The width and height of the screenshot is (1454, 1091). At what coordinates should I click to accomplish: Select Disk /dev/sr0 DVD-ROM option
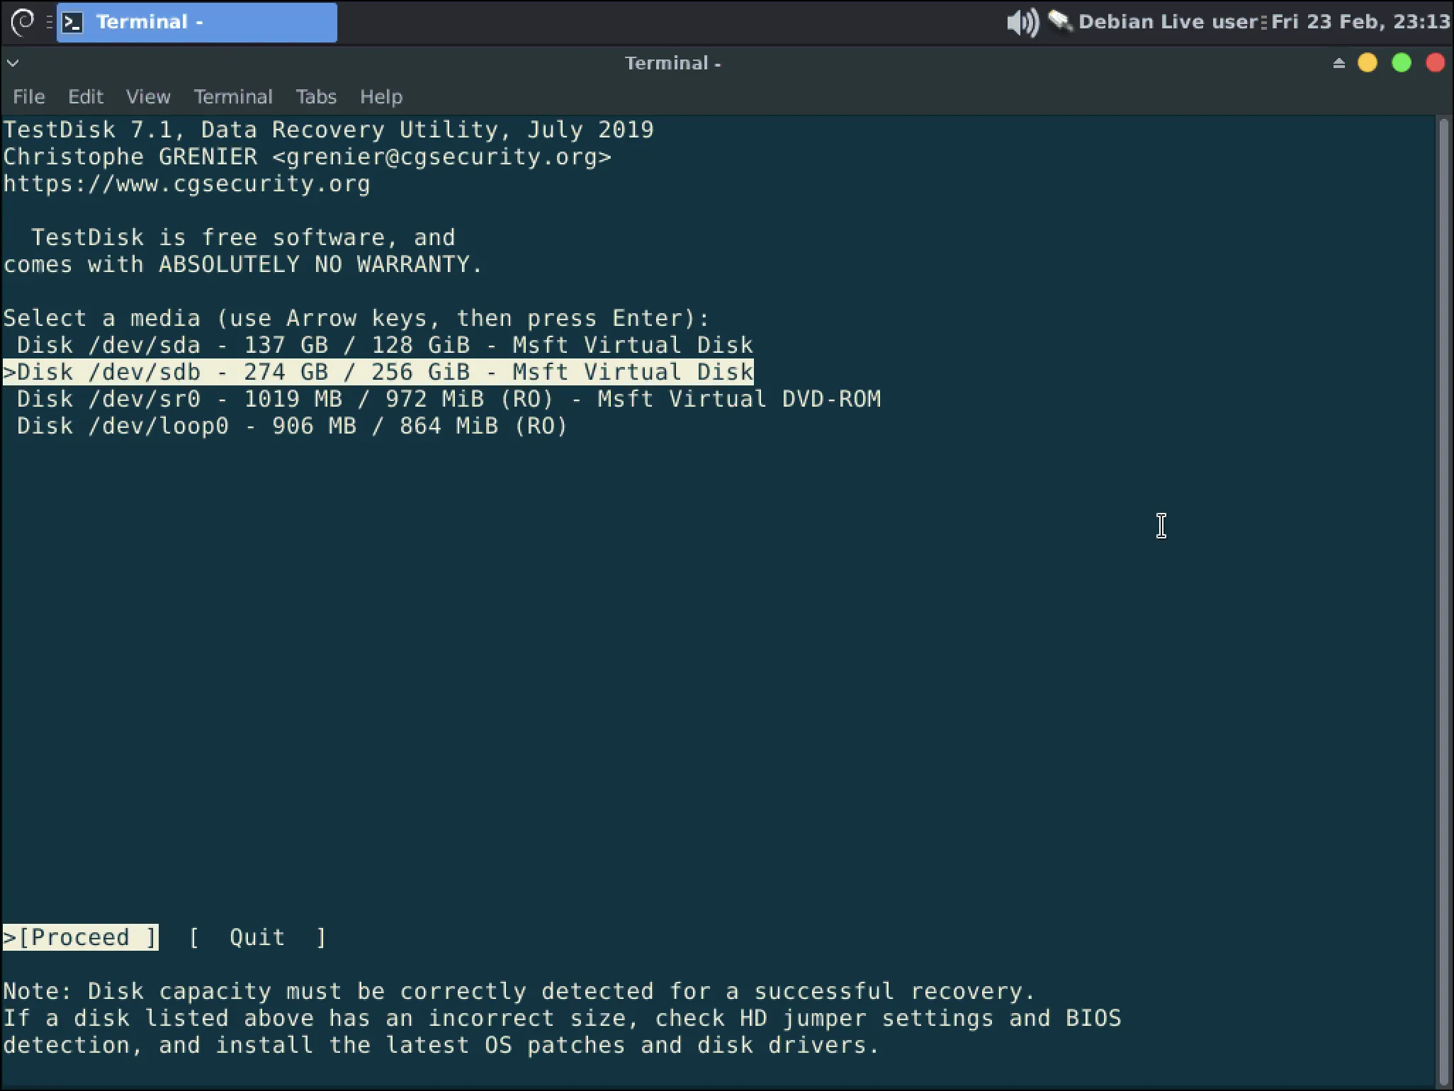tap(447, 399)
